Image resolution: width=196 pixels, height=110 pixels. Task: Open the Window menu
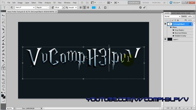pyautogui.click(x=67, y=3)
